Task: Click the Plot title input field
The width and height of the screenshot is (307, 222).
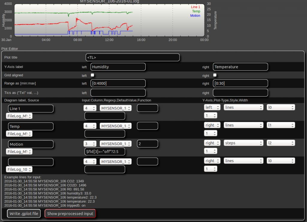Action: click(x=133, y=57)
